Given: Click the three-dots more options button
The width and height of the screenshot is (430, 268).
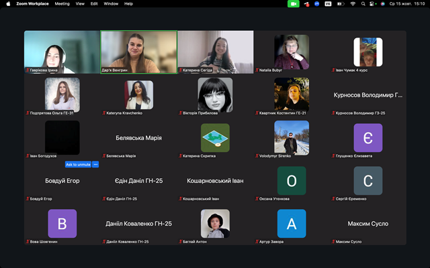Looking at the screenshot, I should coord(95,164).
